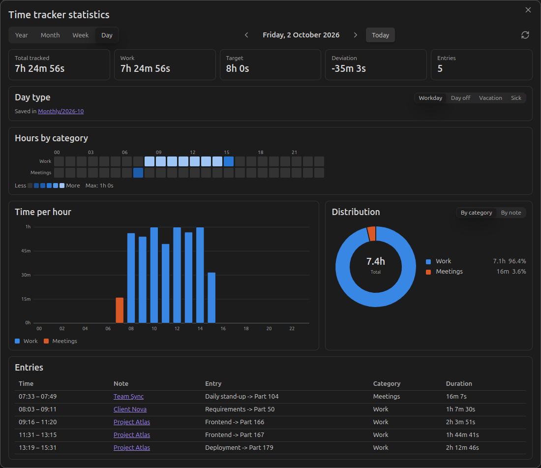
Task: Click duration 16m 7s
Action: pos(456,397)
